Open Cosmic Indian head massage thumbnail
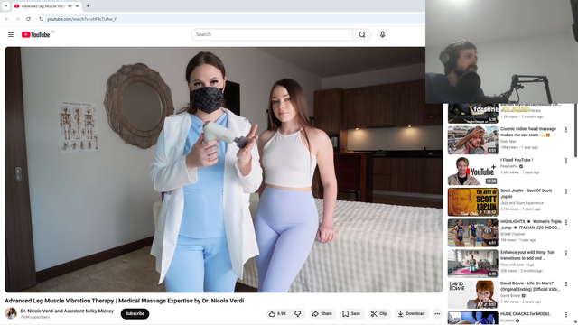Viewport: 578px width, 325px height. (473, 140)
